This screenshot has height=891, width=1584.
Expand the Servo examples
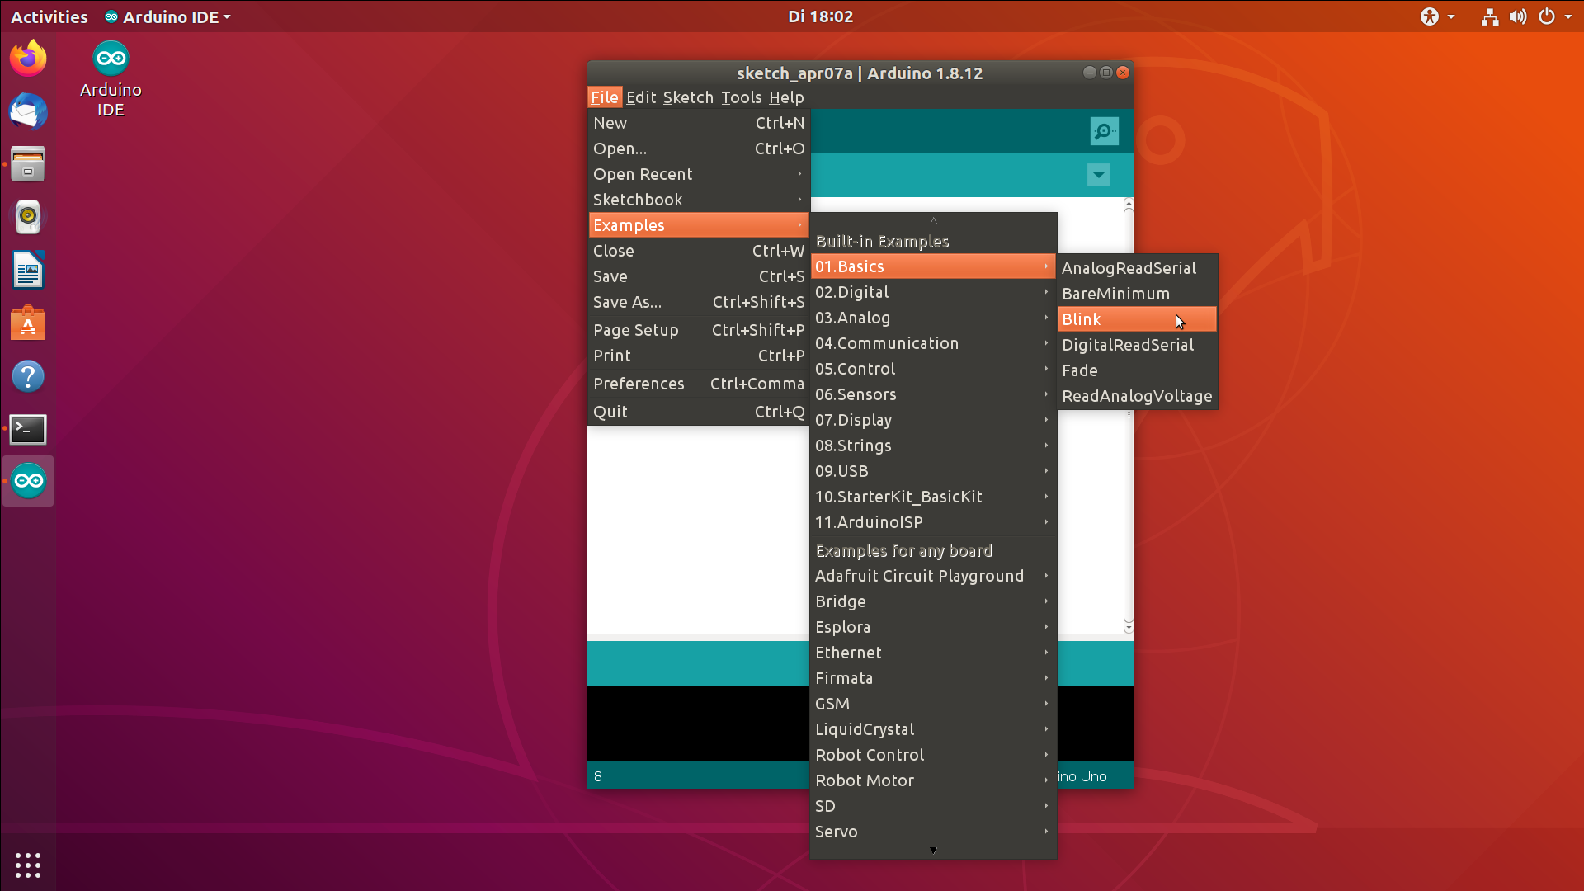click(933, 832)
